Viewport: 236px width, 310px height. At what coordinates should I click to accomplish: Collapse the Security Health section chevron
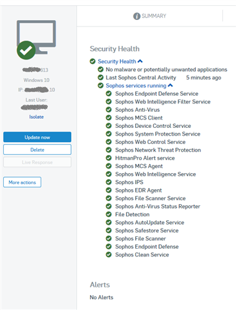[140, 61]
